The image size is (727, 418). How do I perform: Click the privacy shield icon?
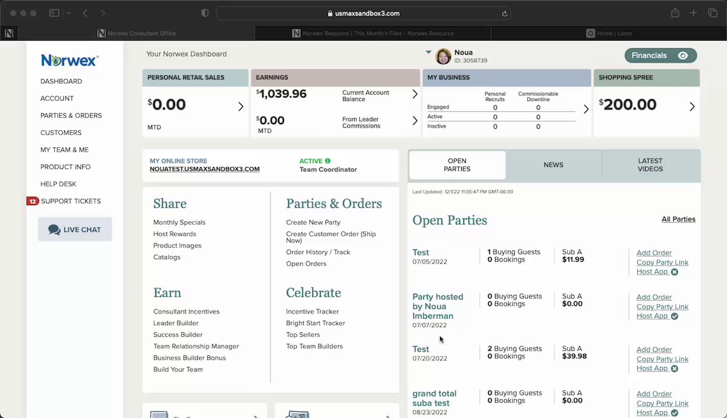[x=205, y=13]
